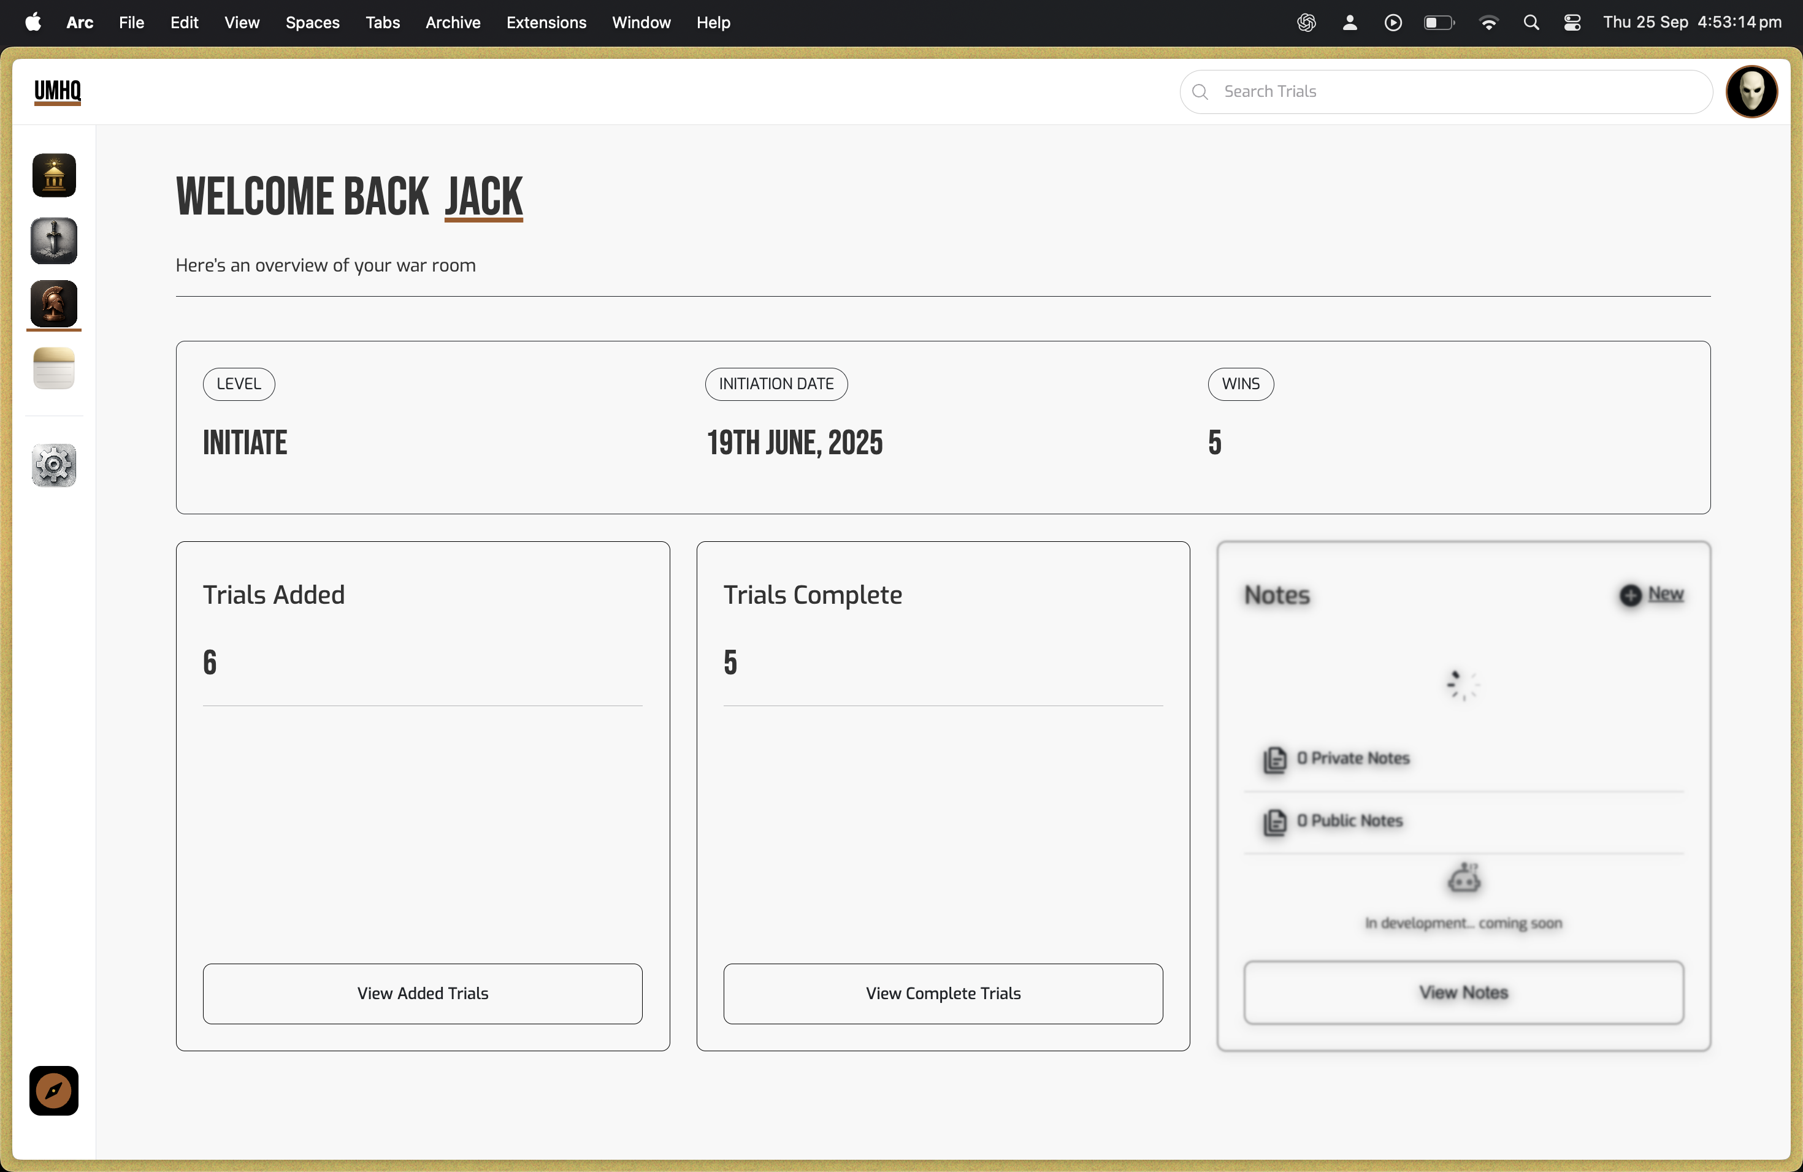Click the plus icon next to New
Screen dimensions: 1803x1172
click(1630, 595)
